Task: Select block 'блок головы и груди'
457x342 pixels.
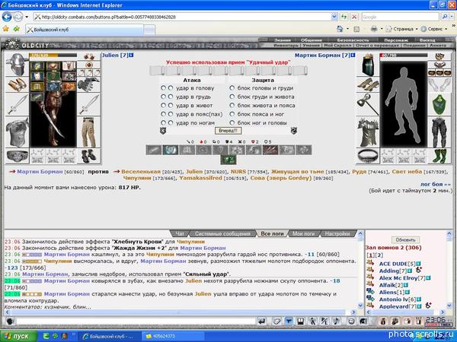Action: 232,88
